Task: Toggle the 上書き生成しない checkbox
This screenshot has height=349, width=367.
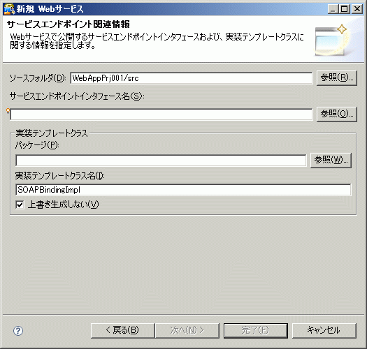Action: point(20,205)
